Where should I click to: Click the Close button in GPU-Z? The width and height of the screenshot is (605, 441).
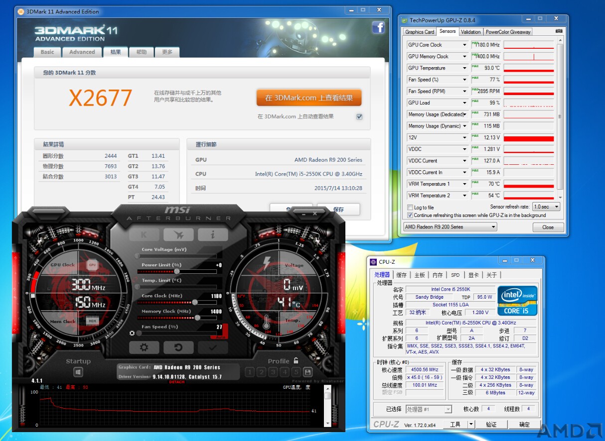click(548, 227)
